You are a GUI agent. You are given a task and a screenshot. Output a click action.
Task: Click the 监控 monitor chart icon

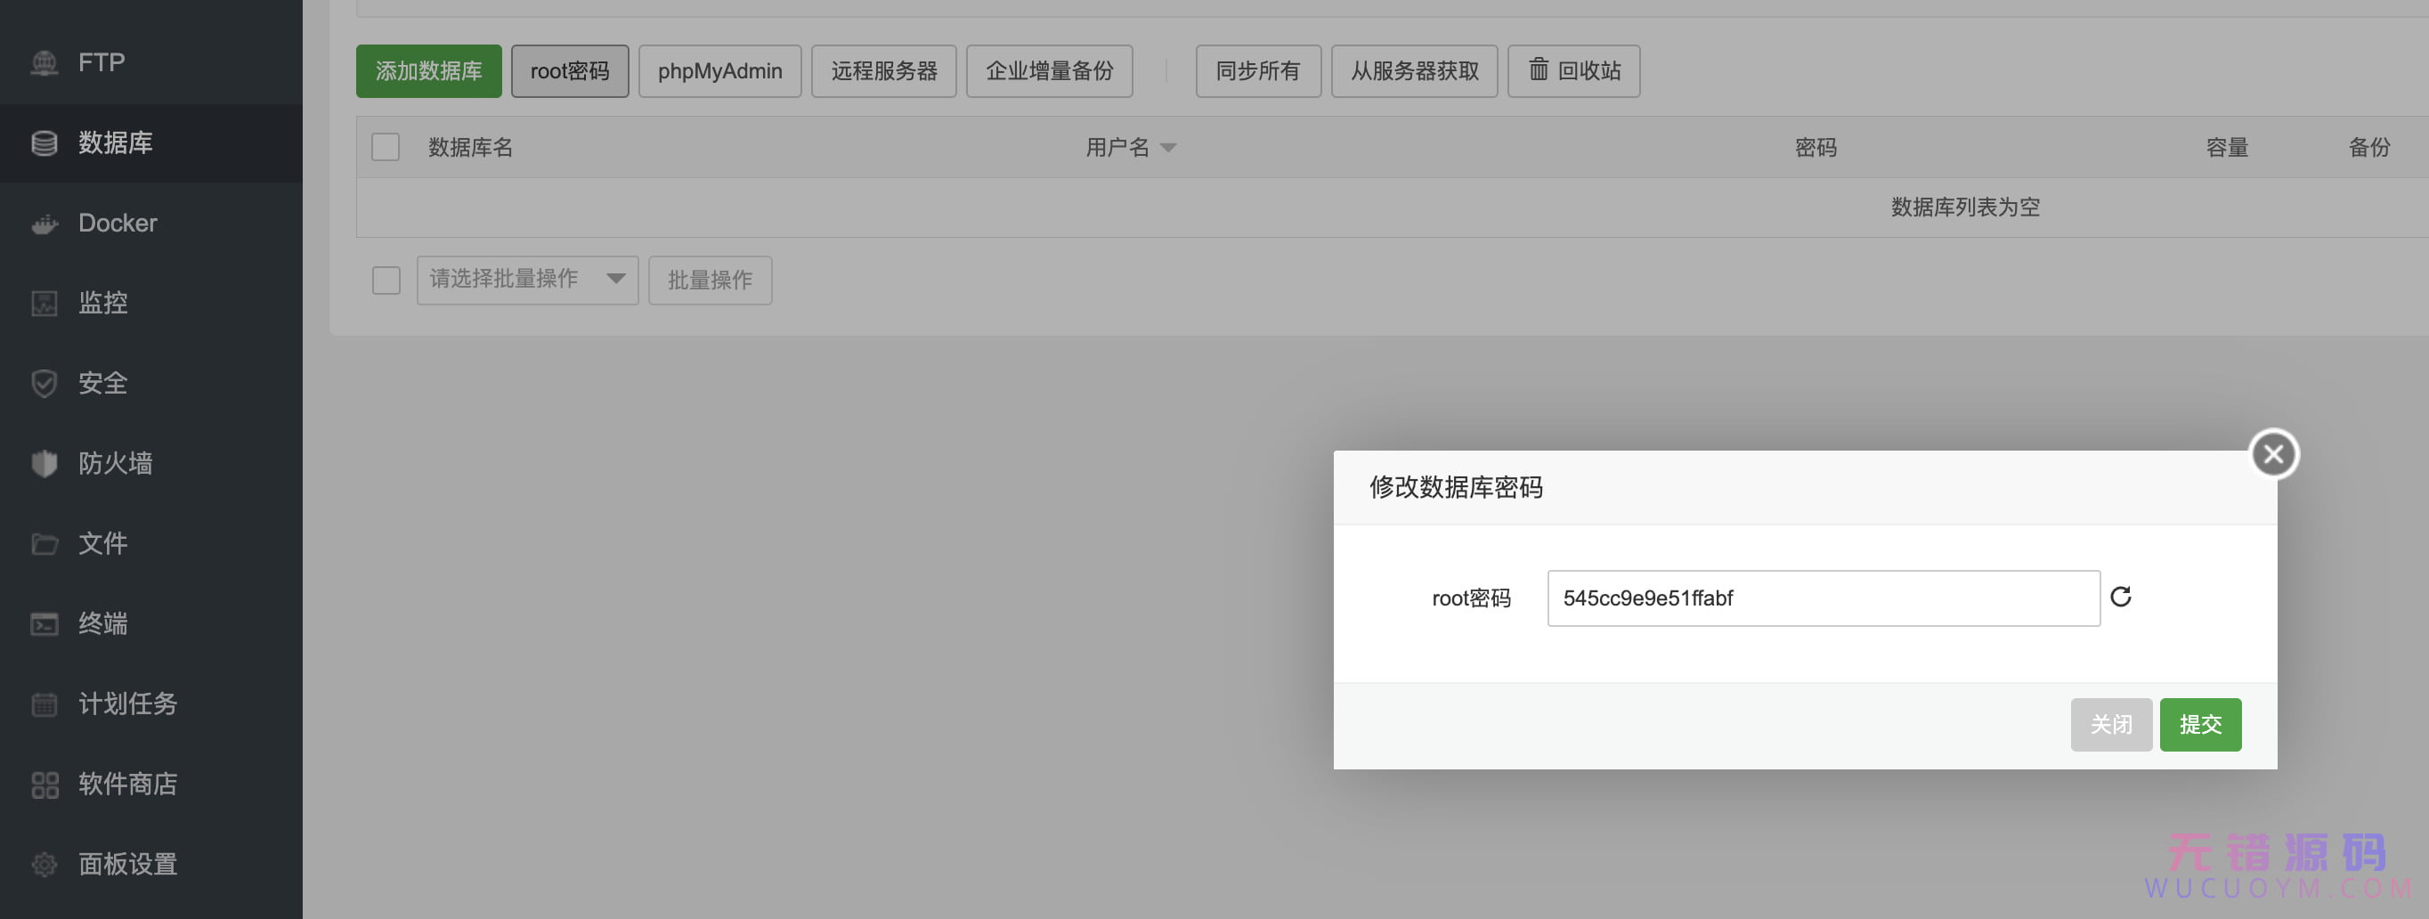45,304
